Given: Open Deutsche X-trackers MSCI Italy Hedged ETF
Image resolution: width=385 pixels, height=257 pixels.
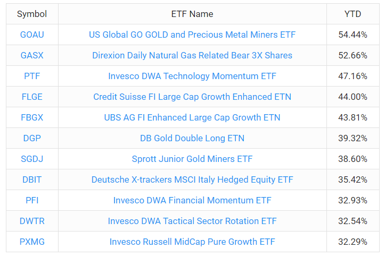Looking at the screenshot, I should coord(192,179).
